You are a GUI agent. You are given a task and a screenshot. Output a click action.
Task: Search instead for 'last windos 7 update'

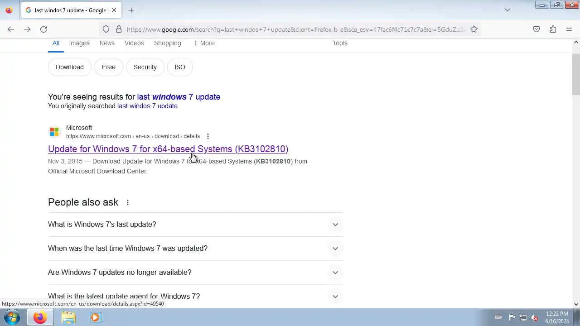point(147,106)
